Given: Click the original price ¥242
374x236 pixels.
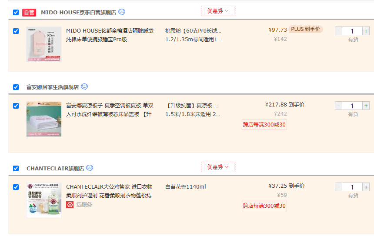Looking at the screenshot, I should 280,114.
